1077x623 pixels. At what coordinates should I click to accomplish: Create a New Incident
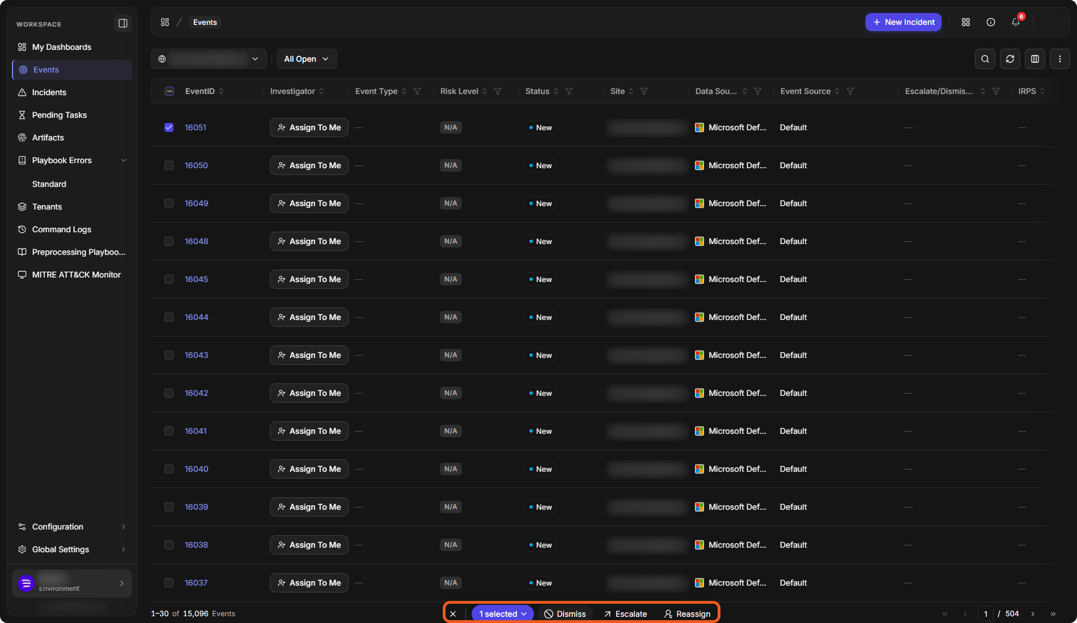coord(904,22)
